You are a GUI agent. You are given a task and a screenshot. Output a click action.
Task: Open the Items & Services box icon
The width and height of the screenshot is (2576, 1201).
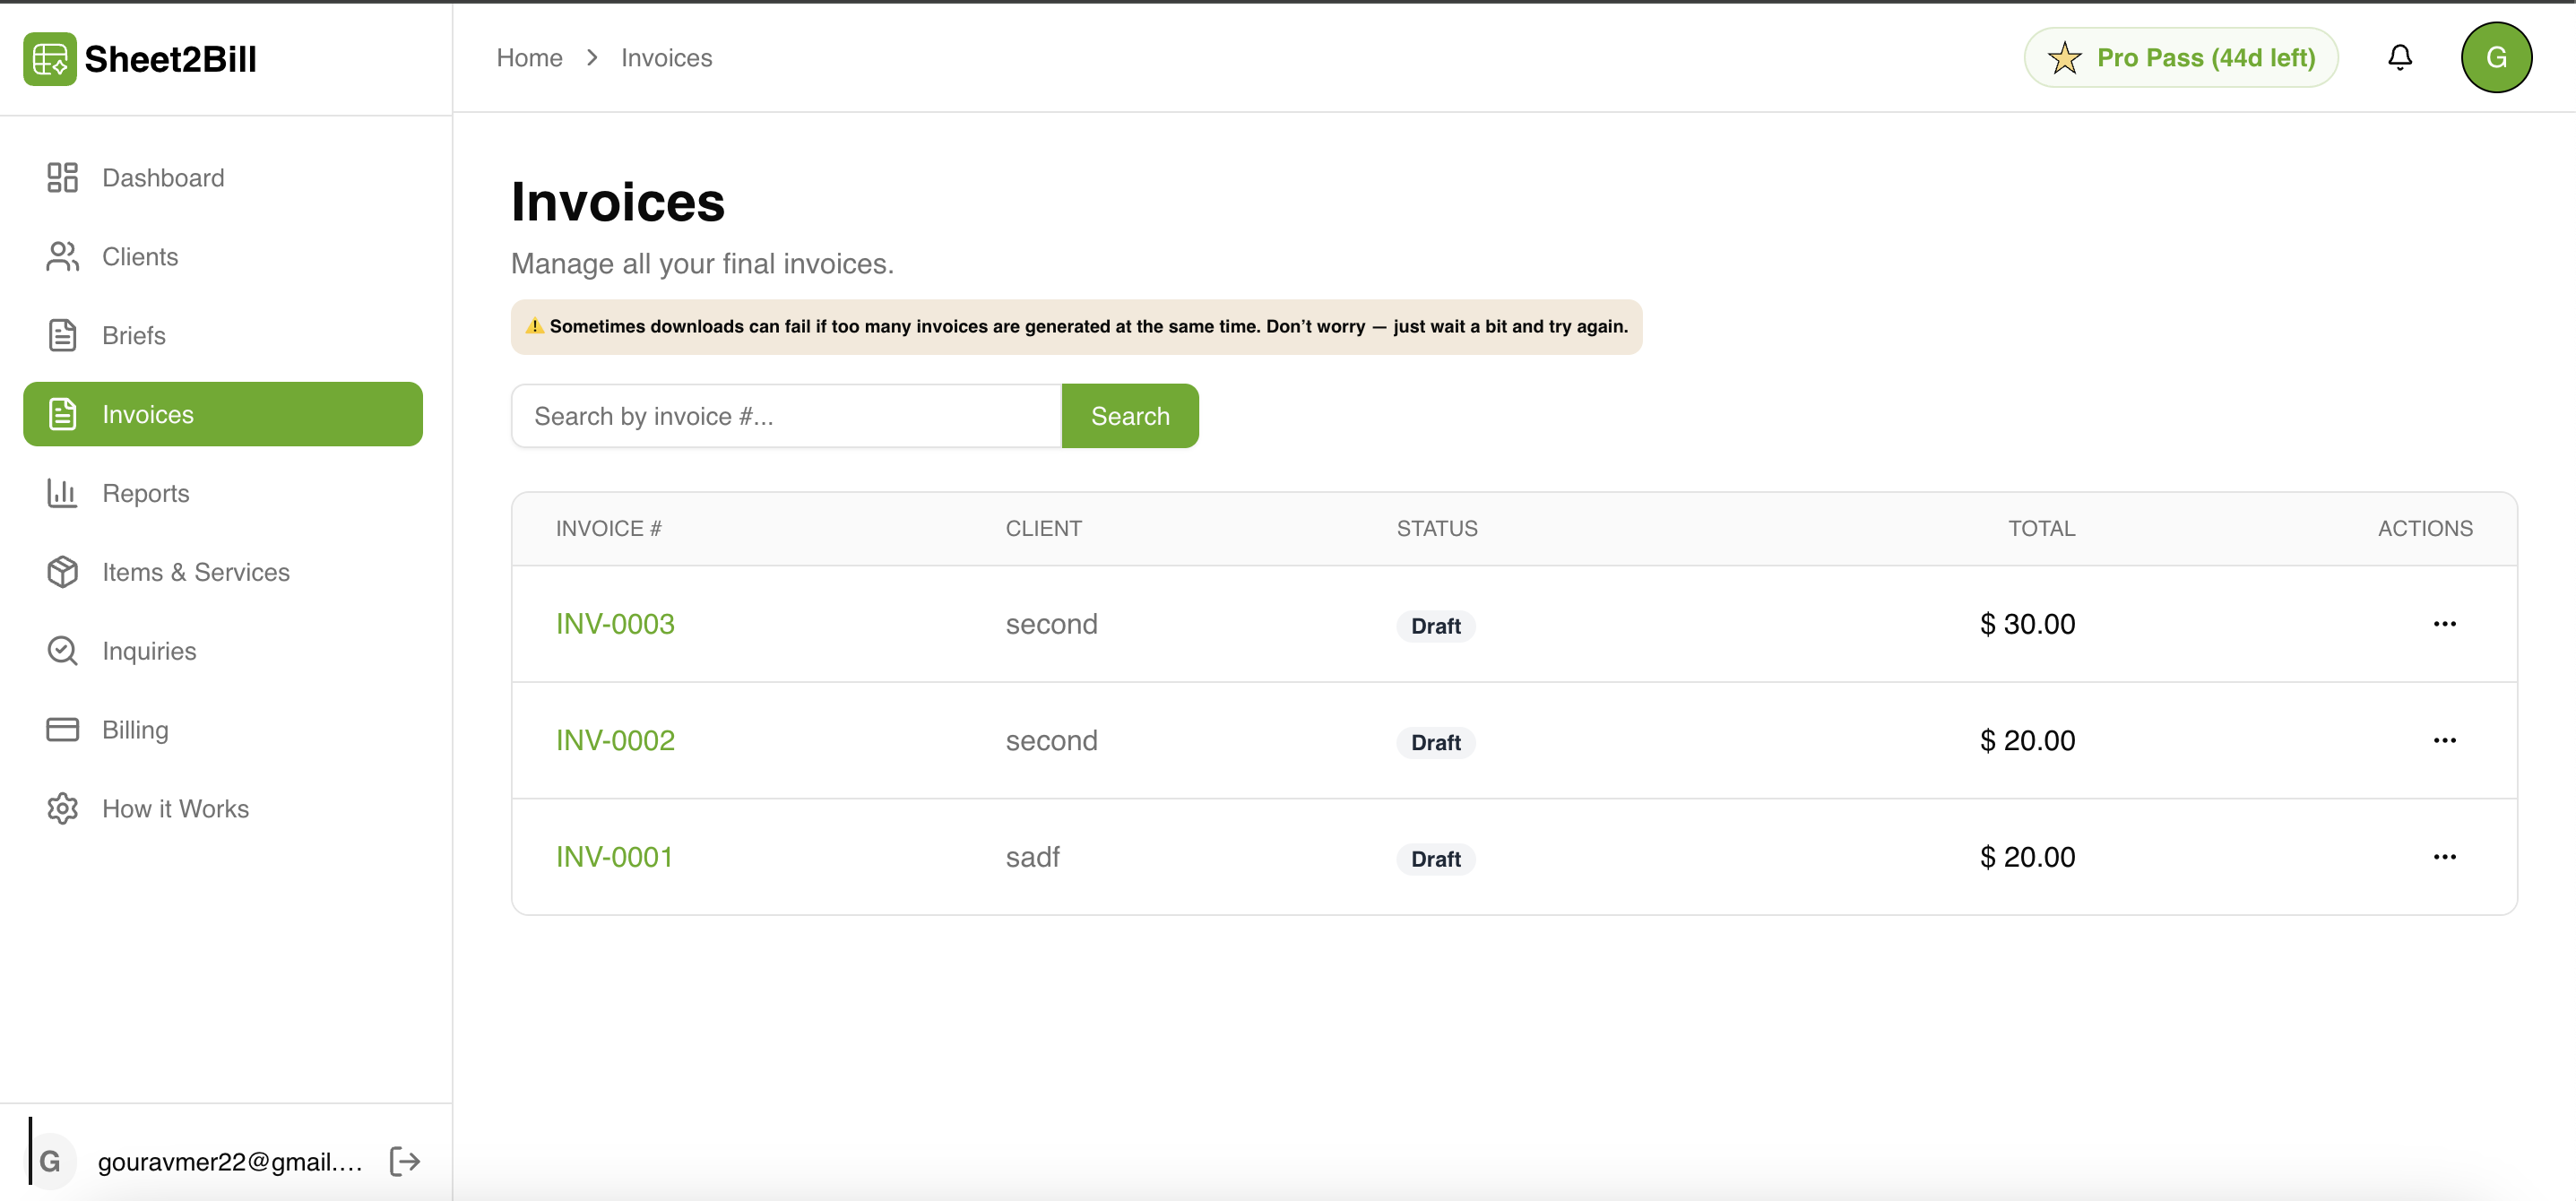click(62, 571)
